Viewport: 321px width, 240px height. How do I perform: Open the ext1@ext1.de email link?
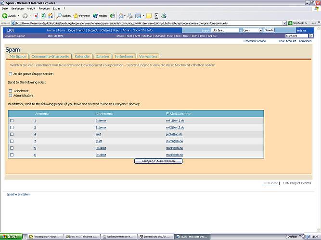click(175, 120)
